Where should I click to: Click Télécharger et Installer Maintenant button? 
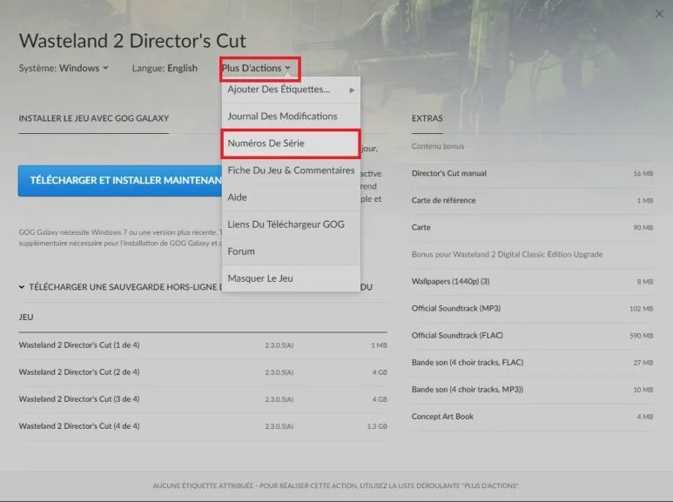click(120, 180)
